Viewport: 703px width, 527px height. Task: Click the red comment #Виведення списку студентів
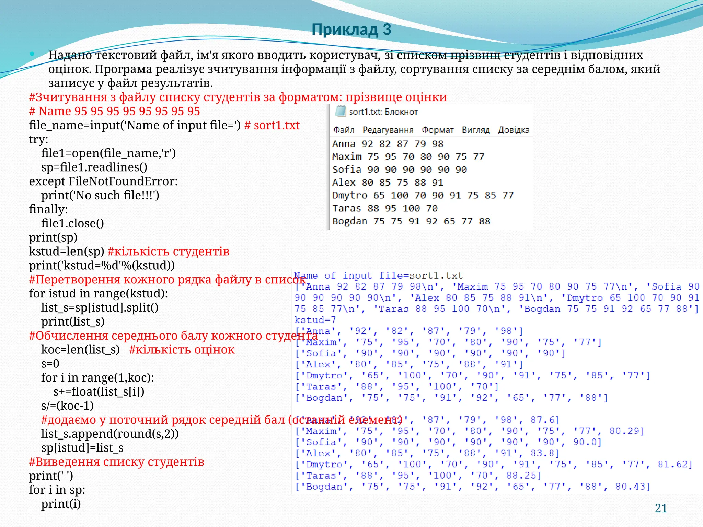click(117, 462)
